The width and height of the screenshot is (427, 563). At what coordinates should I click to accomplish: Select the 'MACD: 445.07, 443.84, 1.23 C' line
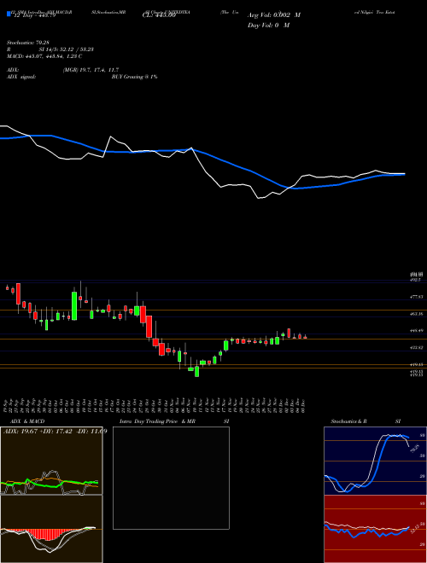click(44, 56)
